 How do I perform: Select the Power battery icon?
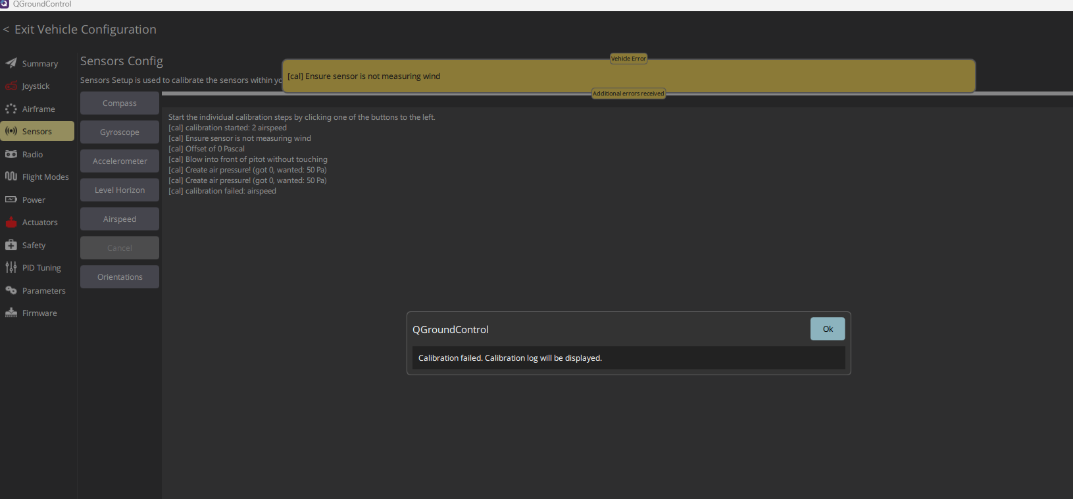11,199
